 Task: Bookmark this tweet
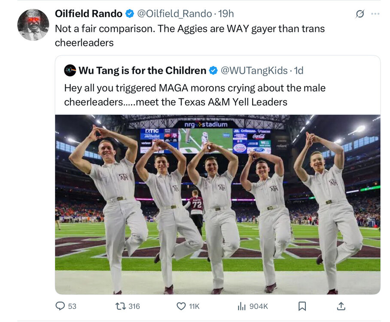302,306
